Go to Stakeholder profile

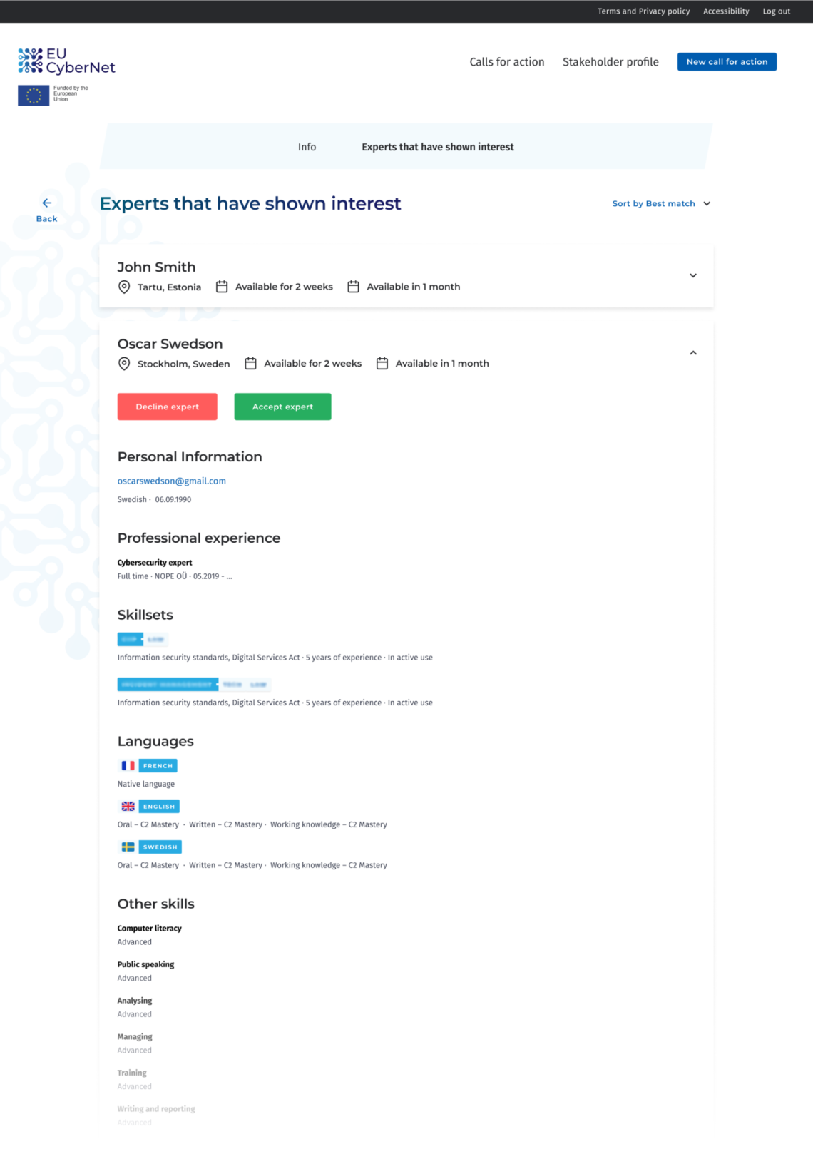610,62
